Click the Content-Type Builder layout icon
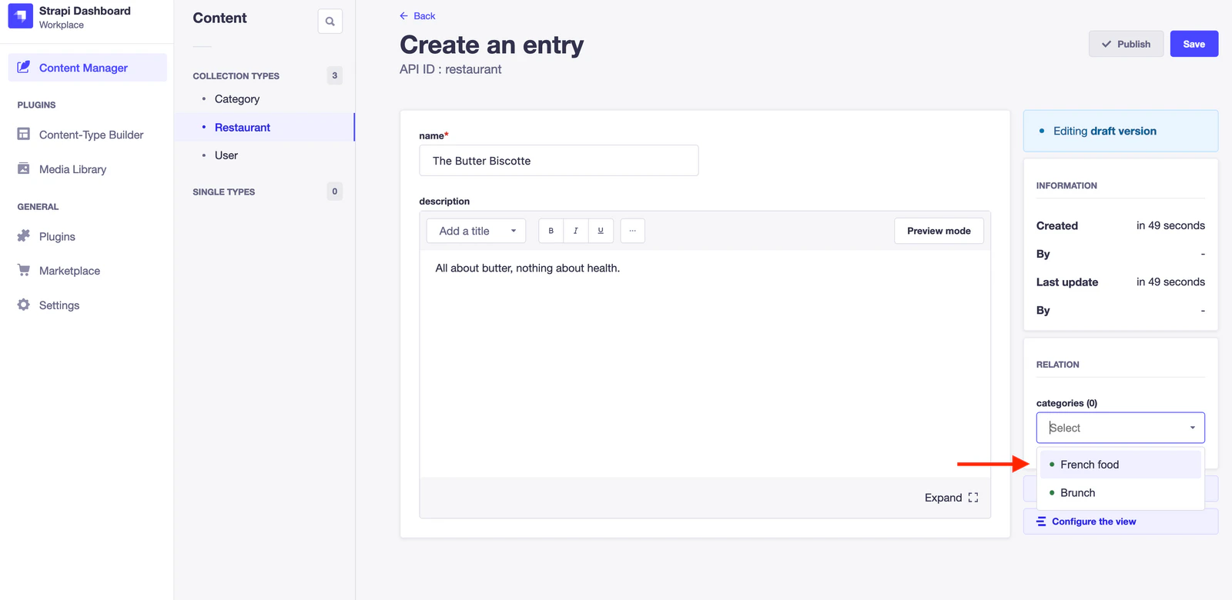Viewport: 1232px width, 600px height. pyautogui.click(x=24, y=134)
